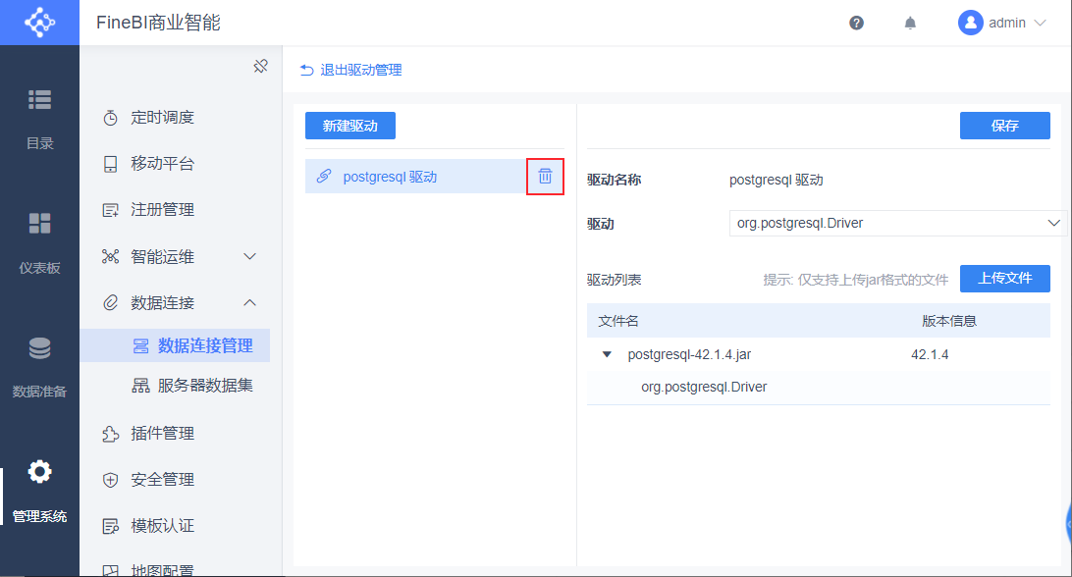Open the help question mark icon
Viewport: 1072px width, 577px height.
(x=856, y=23)
